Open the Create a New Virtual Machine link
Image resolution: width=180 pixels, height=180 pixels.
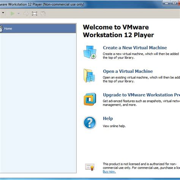point(135,48)
